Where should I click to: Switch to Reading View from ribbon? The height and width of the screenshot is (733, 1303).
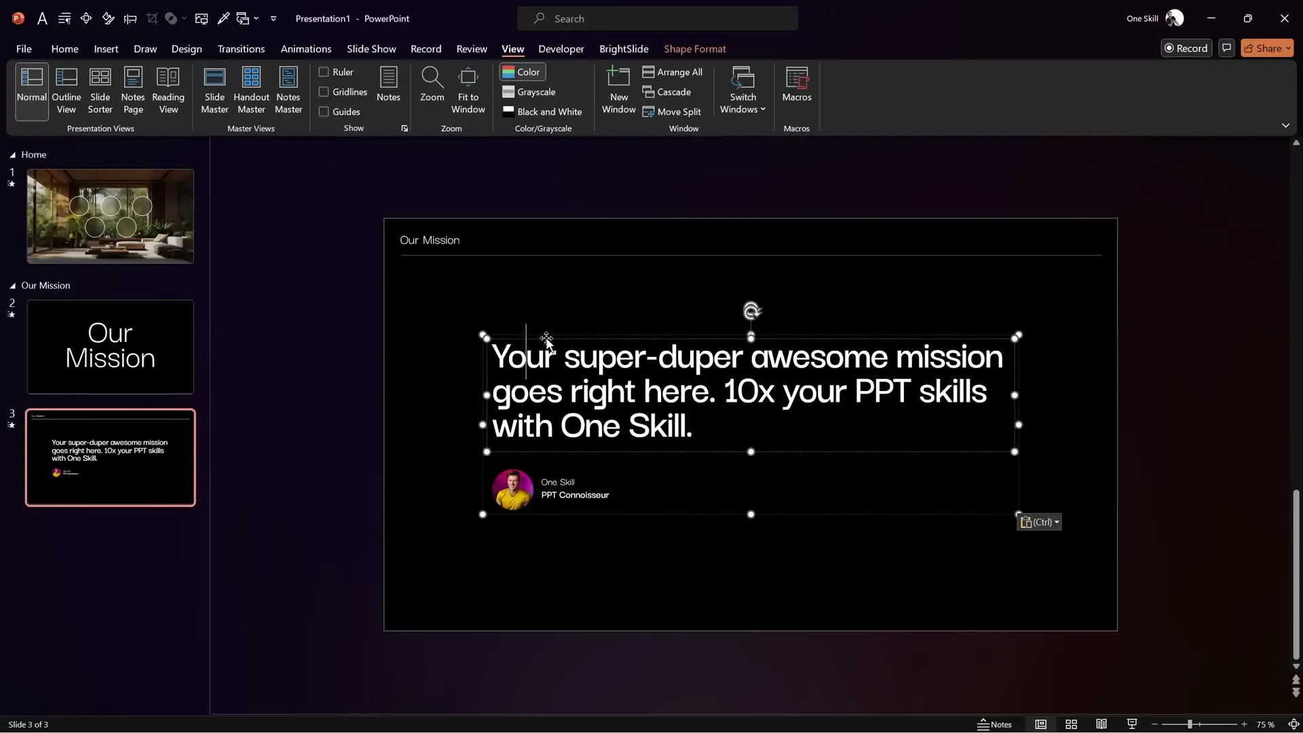[168, 91]
